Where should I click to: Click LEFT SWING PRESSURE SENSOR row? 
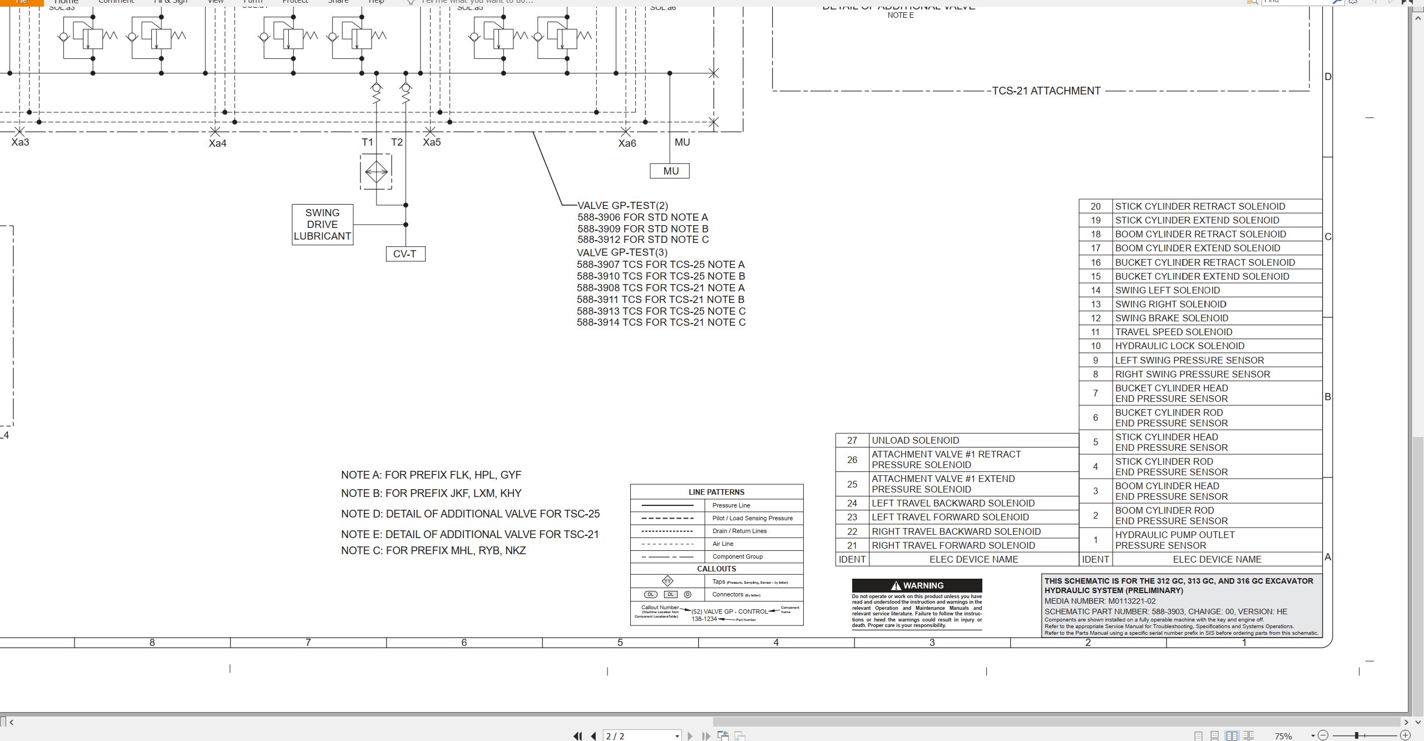1200,360
